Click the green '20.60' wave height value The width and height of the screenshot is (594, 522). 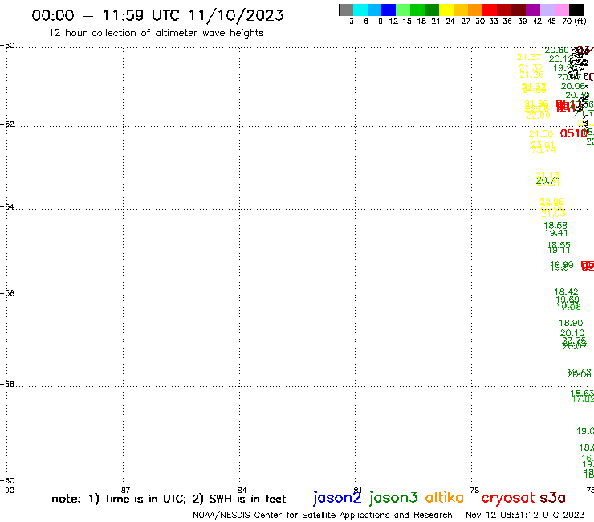point(556,50)
